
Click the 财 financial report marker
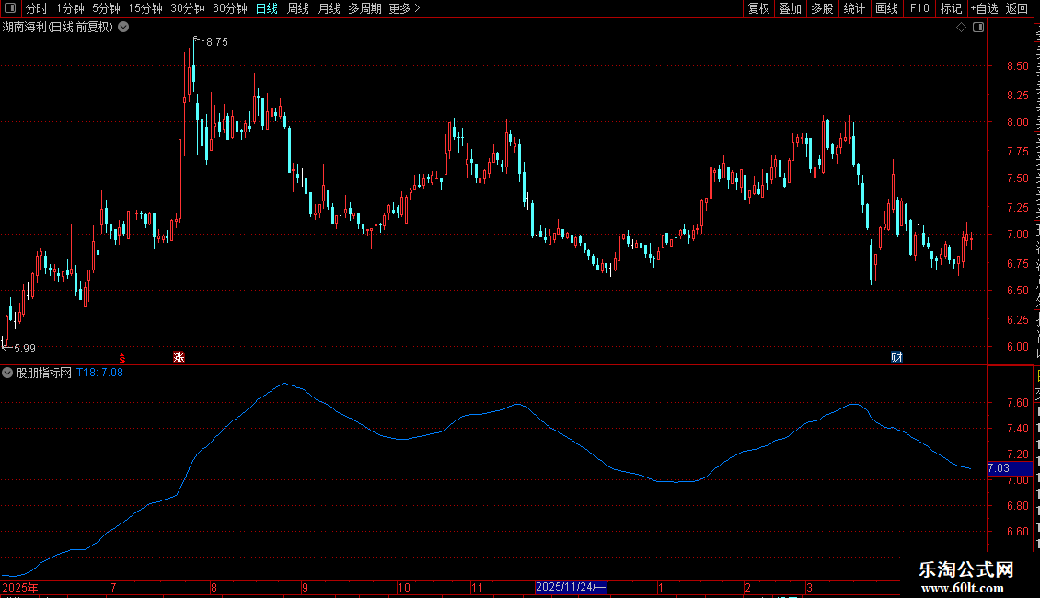[896, 357]
